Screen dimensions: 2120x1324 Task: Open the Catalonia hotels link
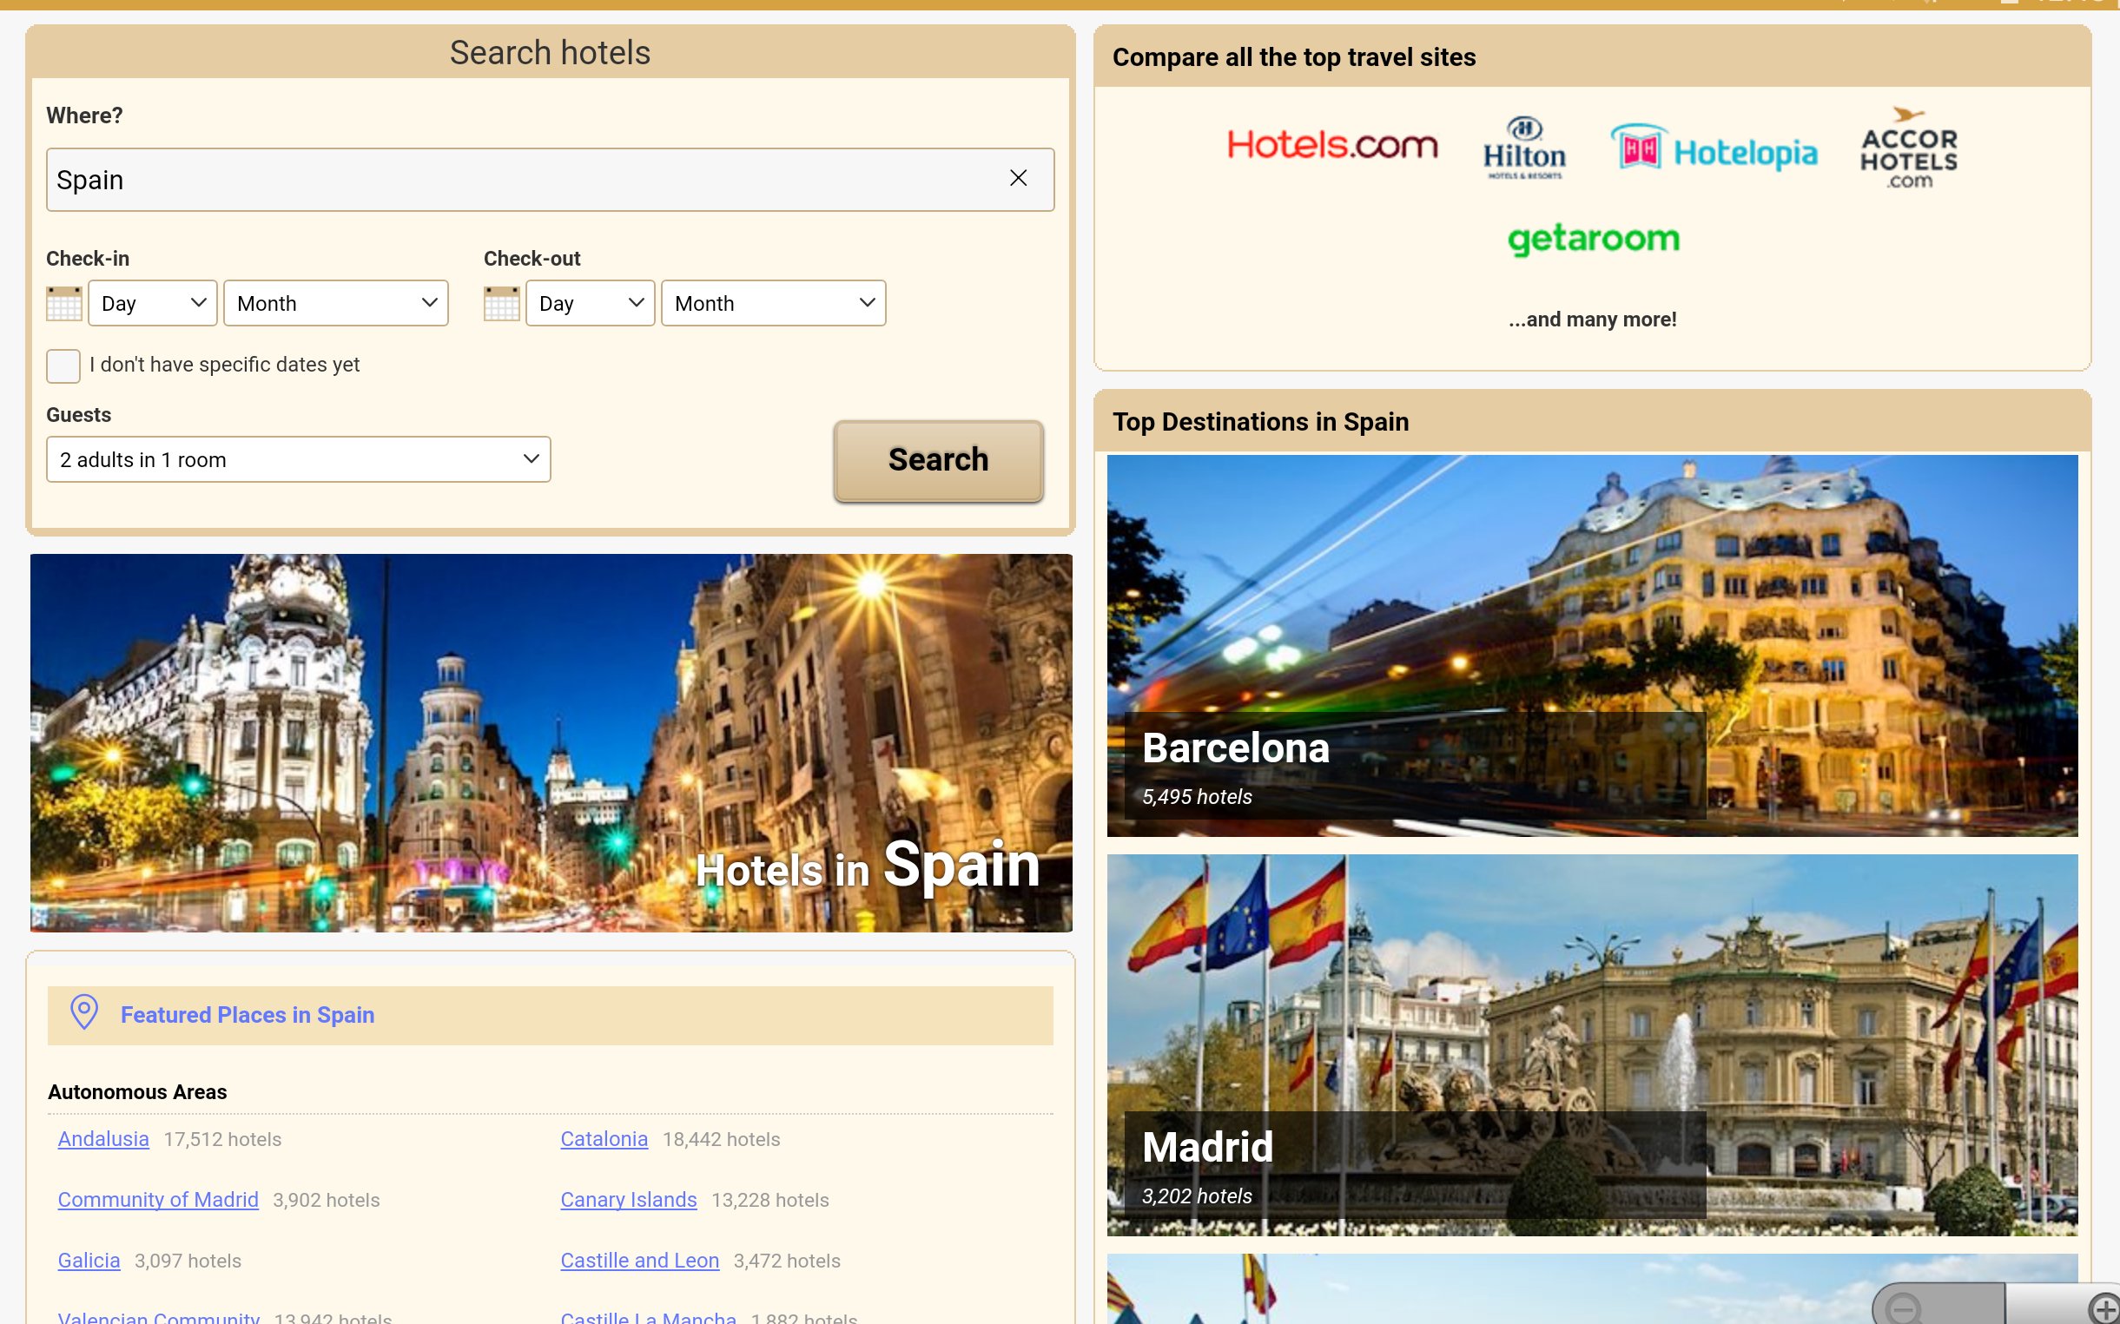coord(604,1139)
